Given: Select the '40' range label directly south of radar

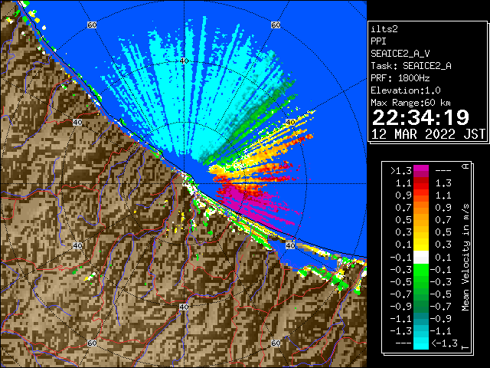Looking at the screenshot, I should click(184, 307).
